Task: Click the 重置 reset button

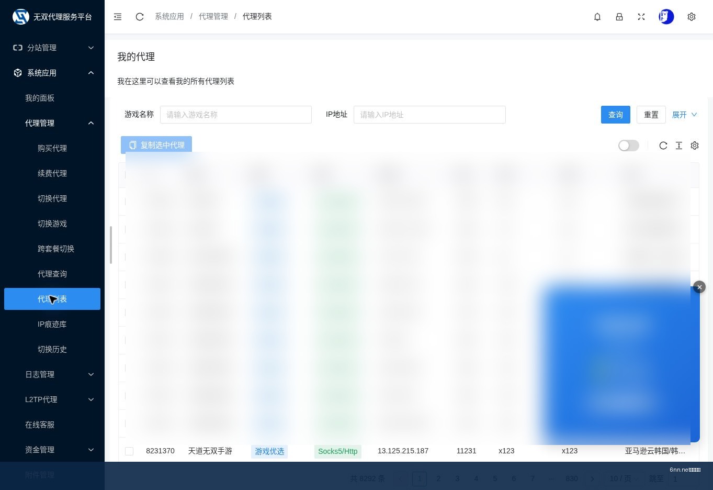Action: 651,115
